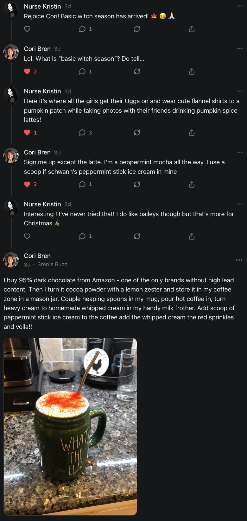View Cori Bren's avatar on recipe post

pos(11,260)
